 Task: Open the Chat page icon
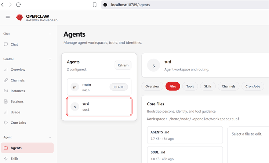pos(6,44)
